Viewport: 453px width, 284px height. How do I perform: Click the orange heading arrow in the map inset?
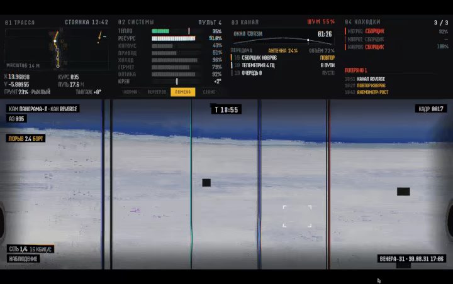pos(100,35)
